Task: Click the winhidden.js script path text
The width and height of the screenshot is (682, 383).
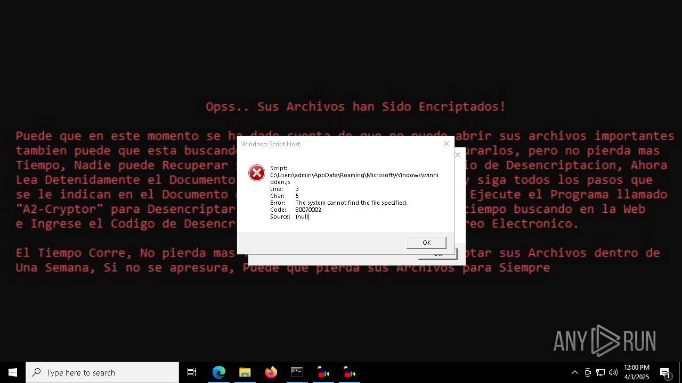Action: click(354, 178)
